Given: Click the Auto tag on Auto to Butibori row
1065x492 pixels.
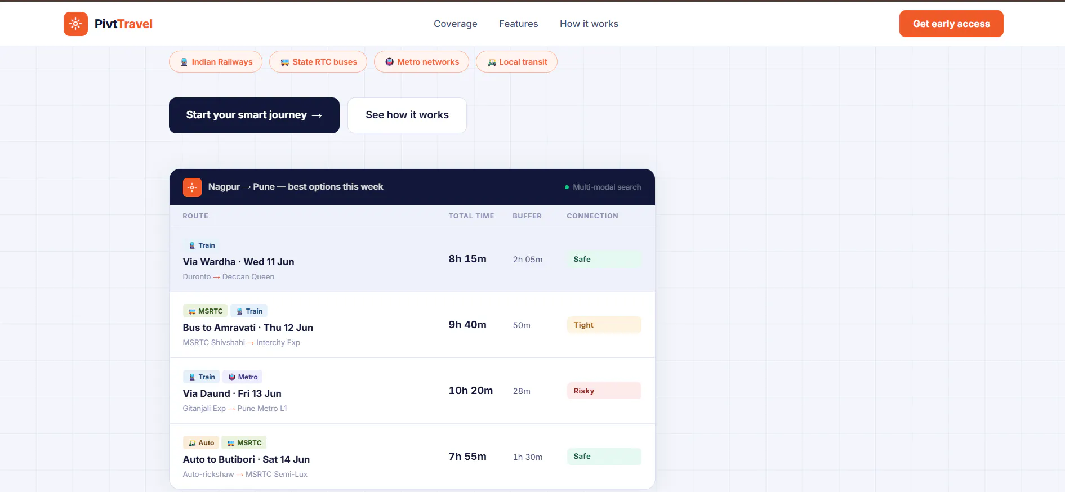Looking at the screenshot, I should pos(201,443).
